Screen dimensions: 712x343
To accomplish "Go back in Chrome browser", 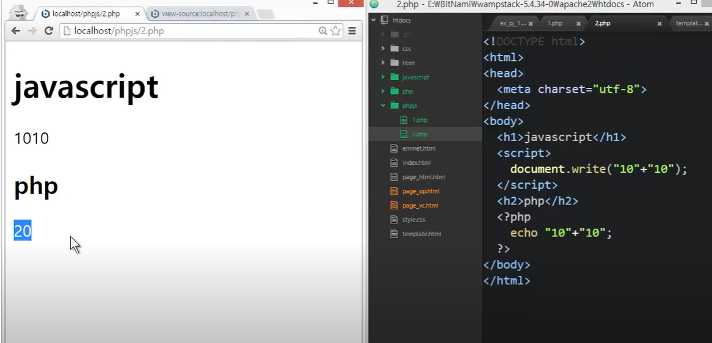I will click(x=16, y=31).
